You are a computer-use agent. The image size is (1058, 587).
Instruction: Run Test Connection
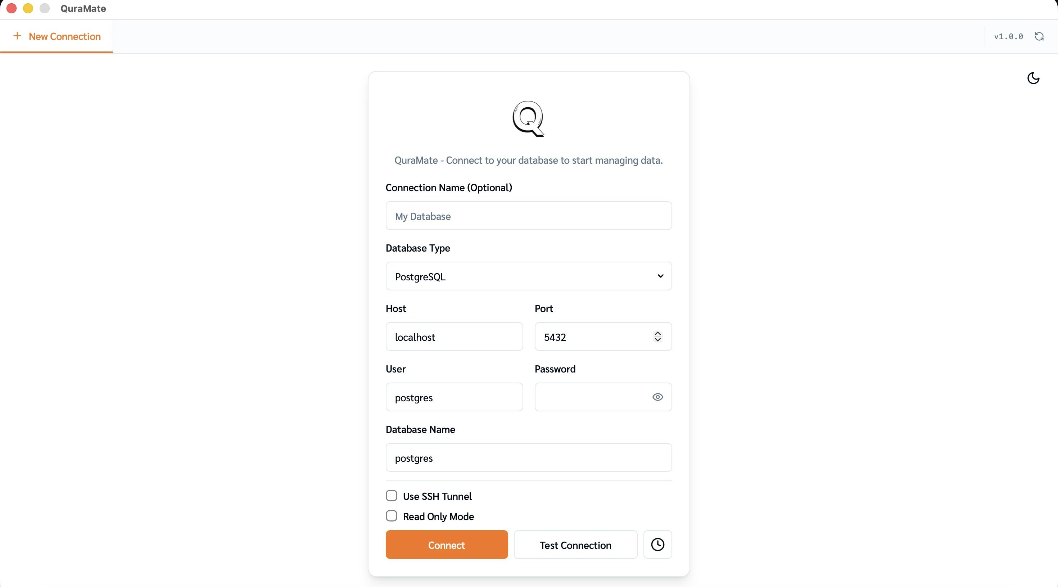click(x=575, y=545)
